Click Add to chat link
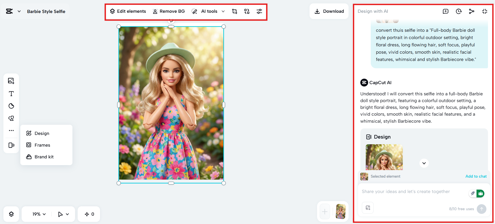This screenshot has height=224, width=495. coord(476,176)
